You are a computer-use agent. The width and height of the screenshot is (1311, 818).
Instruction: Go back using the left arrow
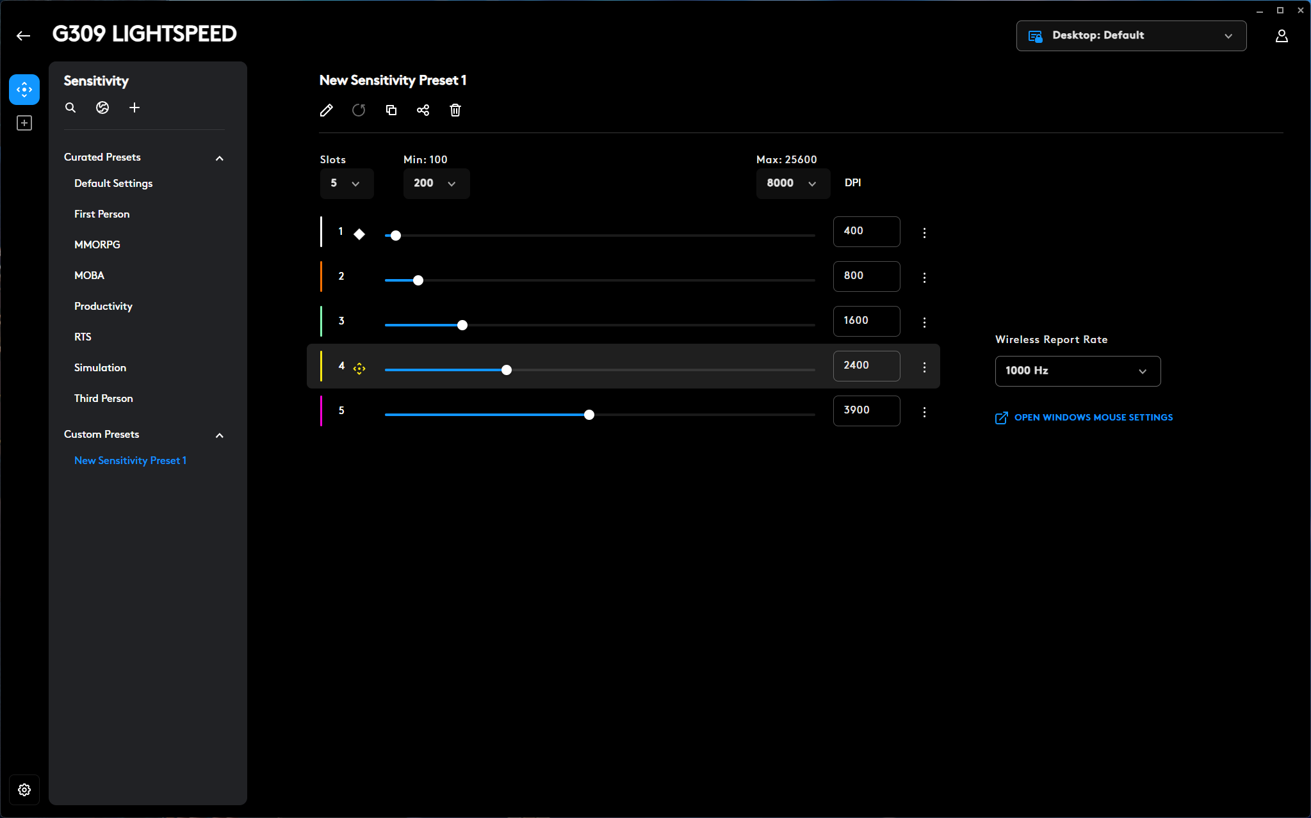[x=24, y=36]
